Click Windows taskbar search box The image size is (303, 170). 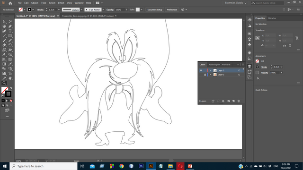pyautogui.click(x=44, y=166)
